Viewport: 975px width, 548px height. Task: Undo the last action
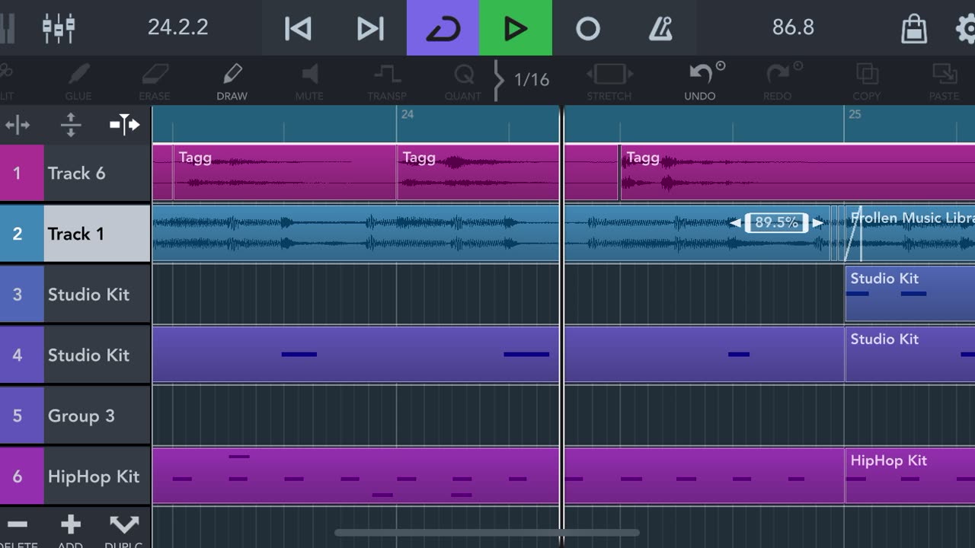point(700,81)
